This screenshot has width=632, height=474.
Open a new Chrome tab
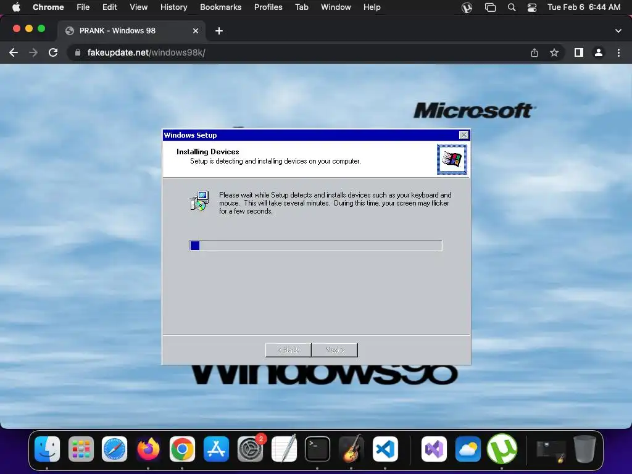tap(219, 31)
